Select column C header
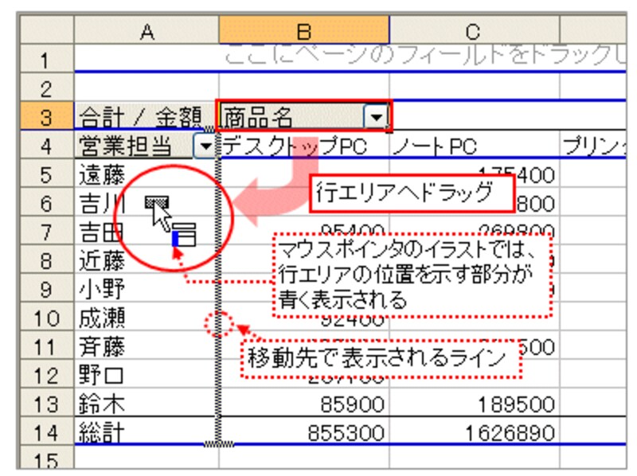Screen dimensions: 637x476 pos(474,32)
